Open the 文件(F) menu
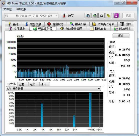The image size is (139, 136). (x=8, y=9)
